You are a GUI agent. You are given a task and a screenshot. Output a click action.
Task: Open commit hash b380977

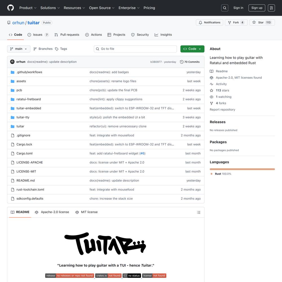click(156, 62)
